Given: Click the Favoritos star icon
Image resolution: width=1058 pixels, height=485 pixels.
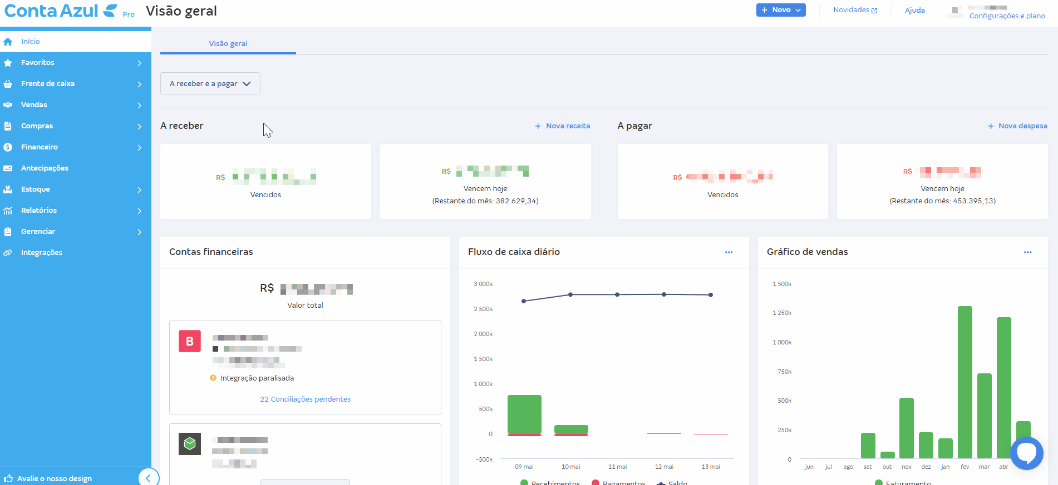Looking at the screenshot, I should click(8, 63).
